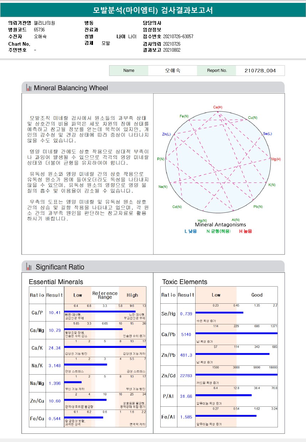
Task: Click the blue bar in the Fe/Cu row
Action: (x=84, y=417)
